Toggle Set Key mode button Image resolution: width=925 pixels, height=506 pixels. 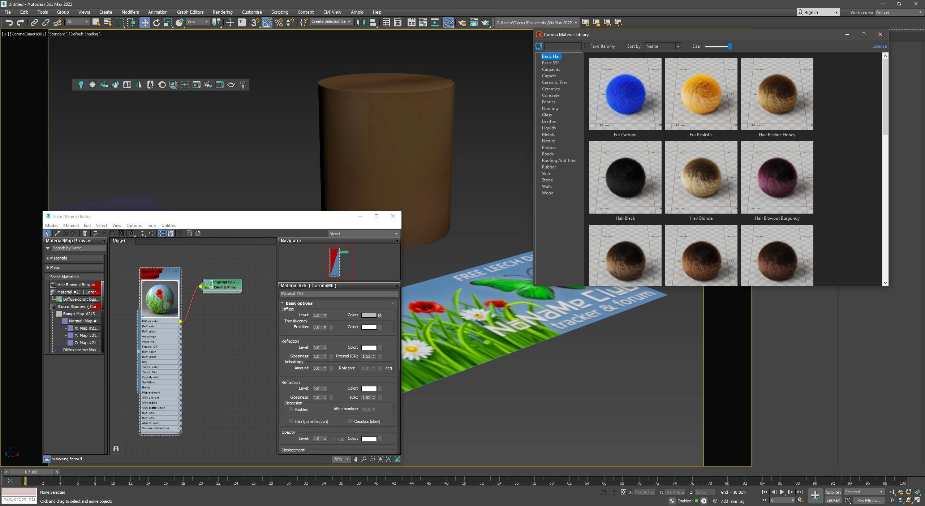click(x=833, y=501)
